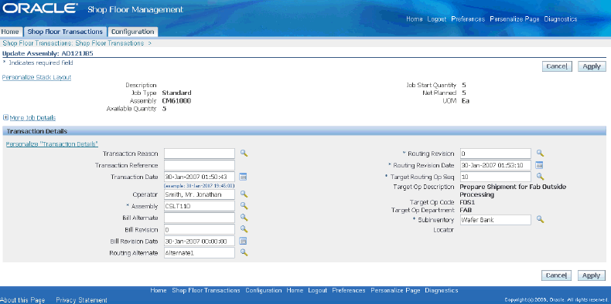The width and height of the screenshot is (611, 304).
Task: Click the top Apply button
Action: (592, 66)
